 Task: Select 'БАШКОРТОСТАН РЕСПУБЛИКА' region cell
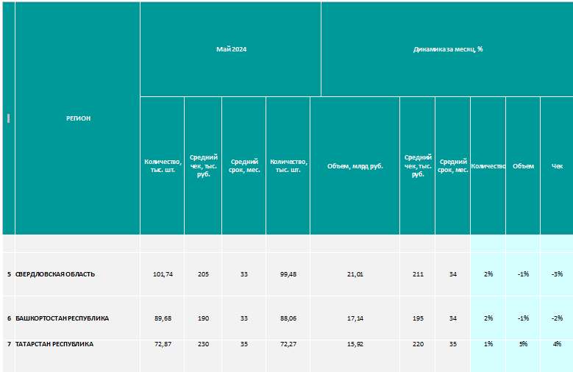[x=77, y=318]
